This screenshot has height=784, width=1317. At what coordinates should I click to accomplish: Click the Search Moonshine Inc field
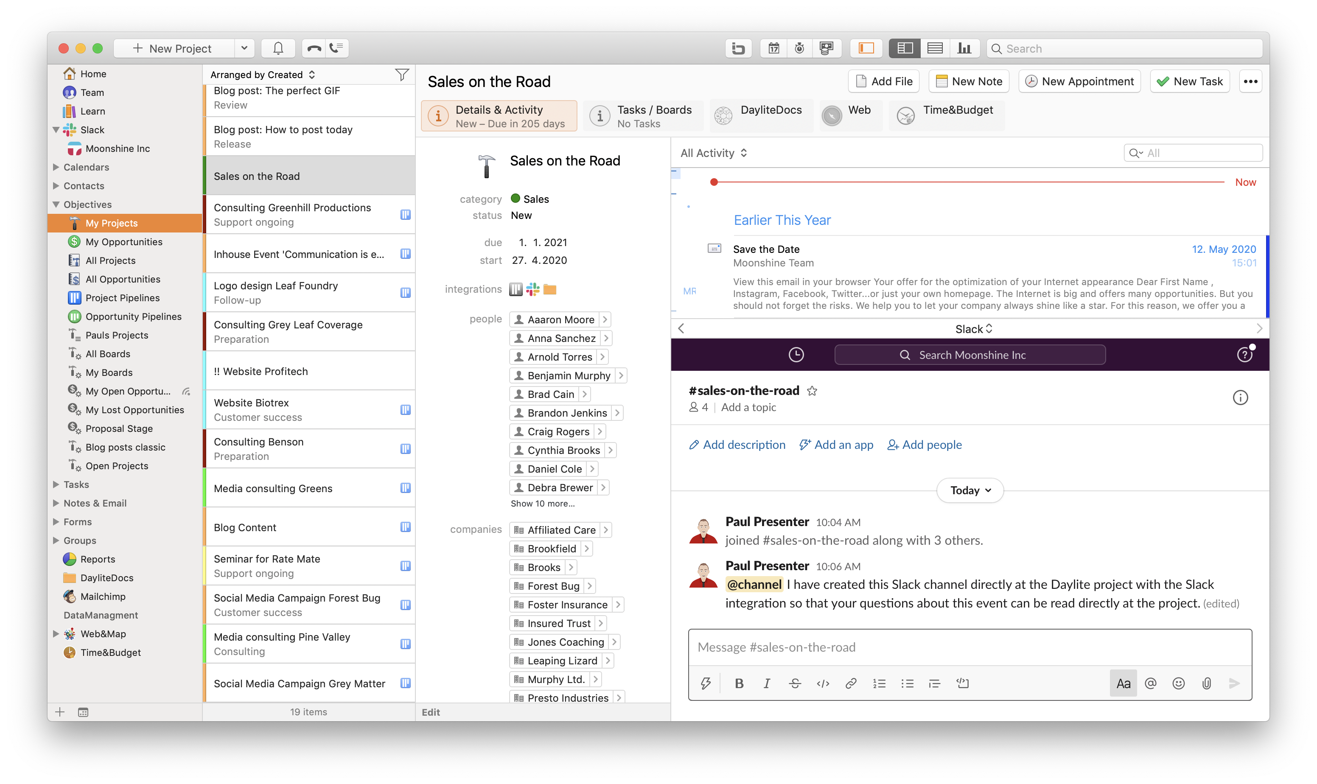coord(970,355)
